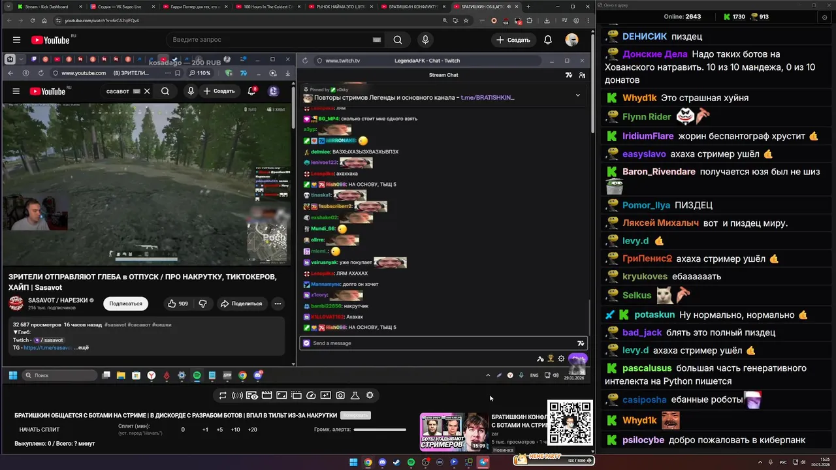This screenshot has height=470, width=836.
Task: Open Chrome in the inner recorded taskbar
Action: click(242, 375)
